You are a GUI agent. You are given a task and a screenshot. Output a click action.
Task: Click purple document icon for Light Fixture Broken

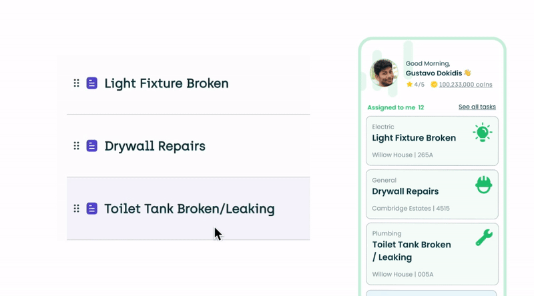click(x=92, y=83)
